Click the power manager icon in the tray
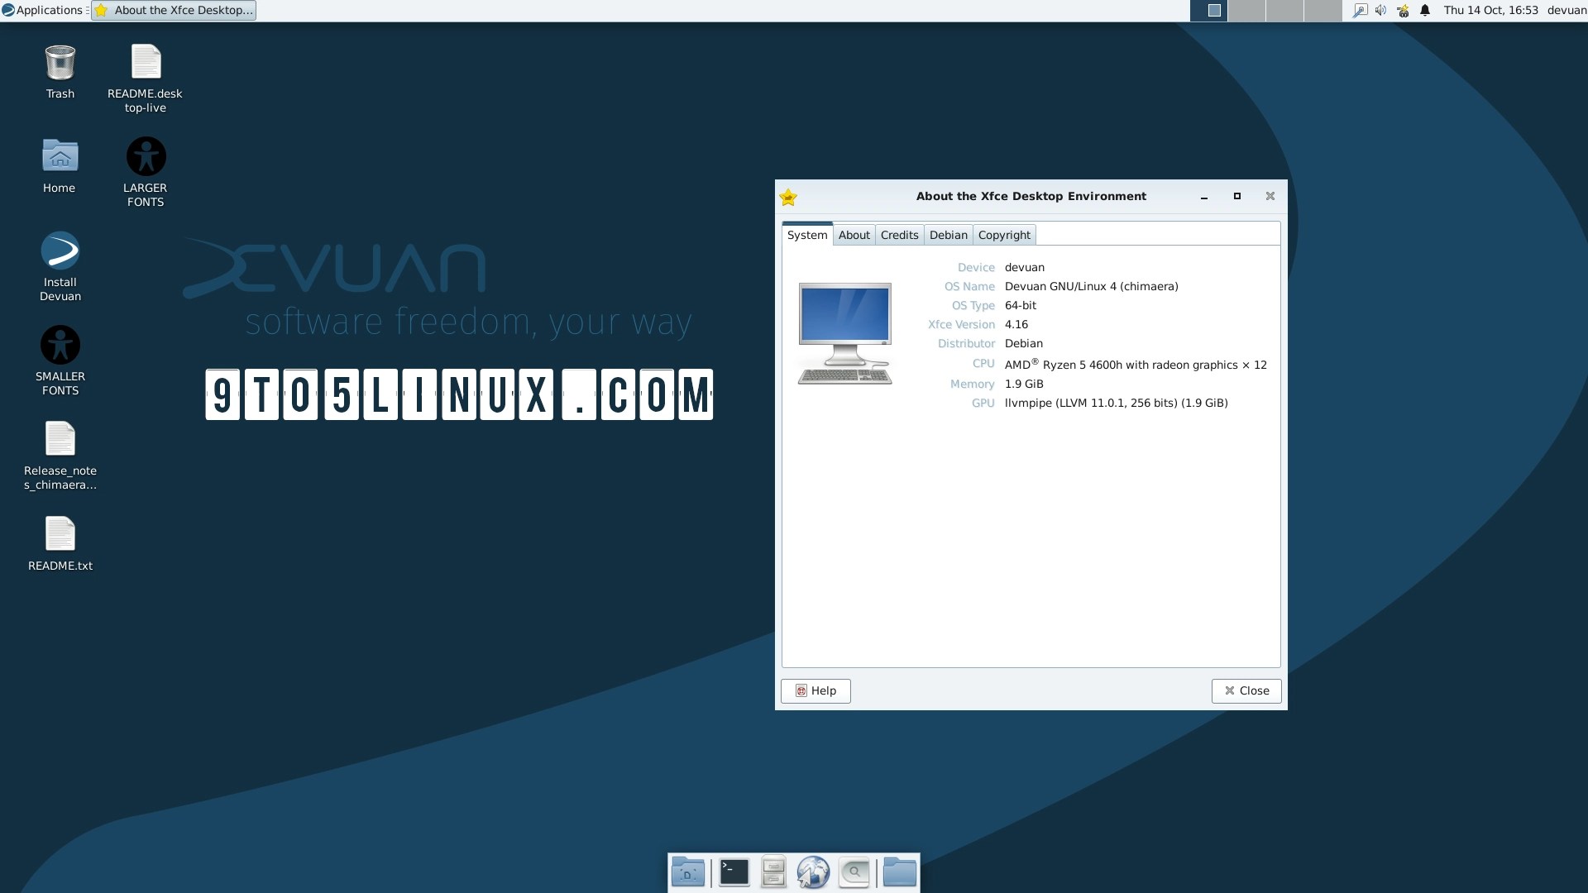The height and width of the screenshot is (893, 1588). (1403, 10)
